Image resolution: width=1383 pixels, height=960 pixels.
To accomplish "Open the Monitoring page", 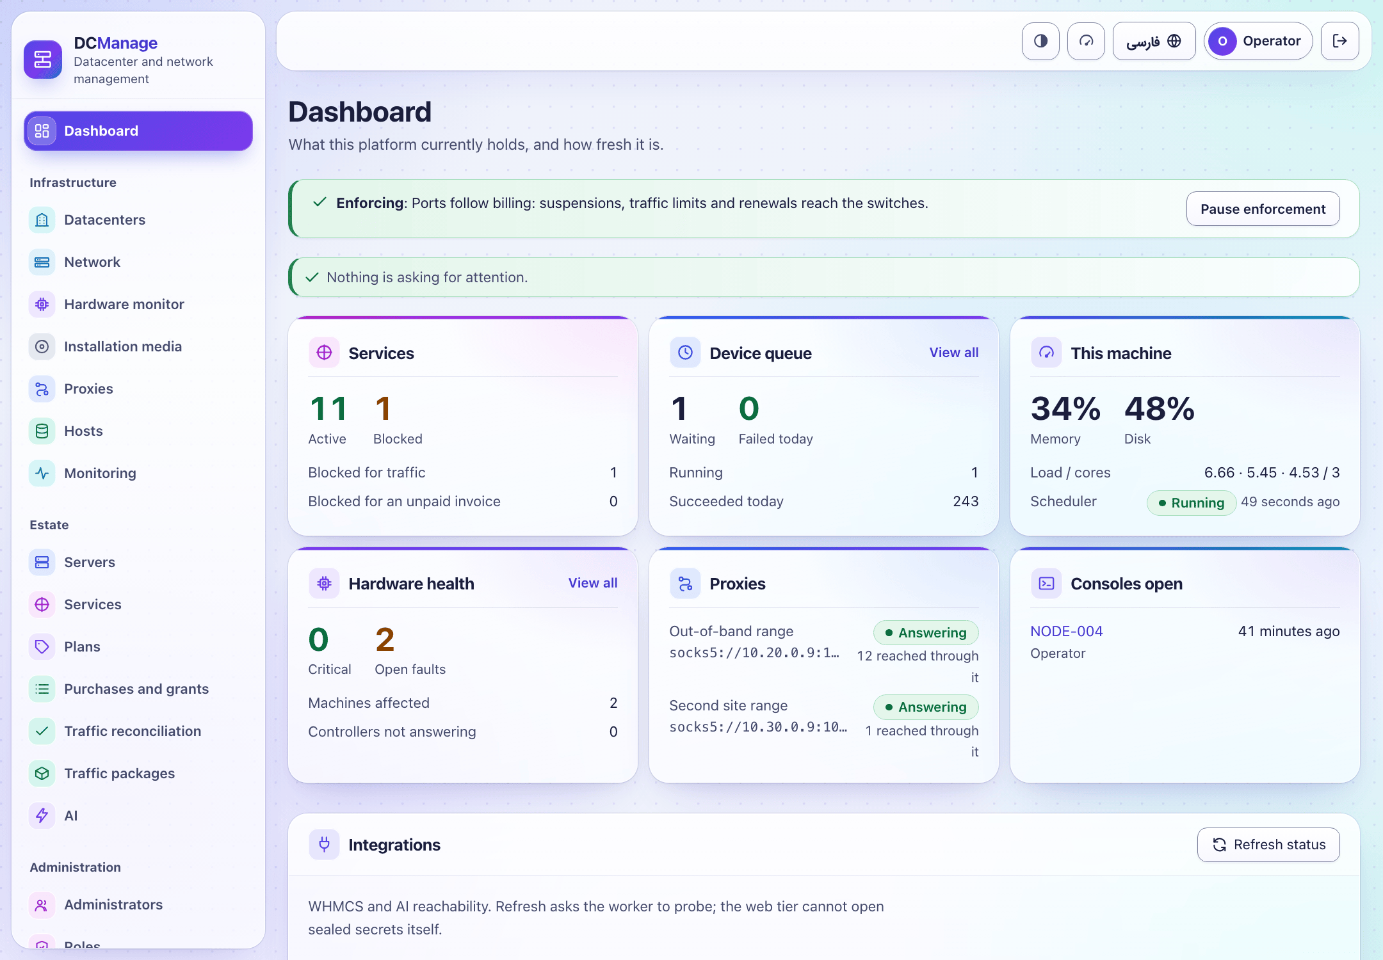I will coord(138,473).
